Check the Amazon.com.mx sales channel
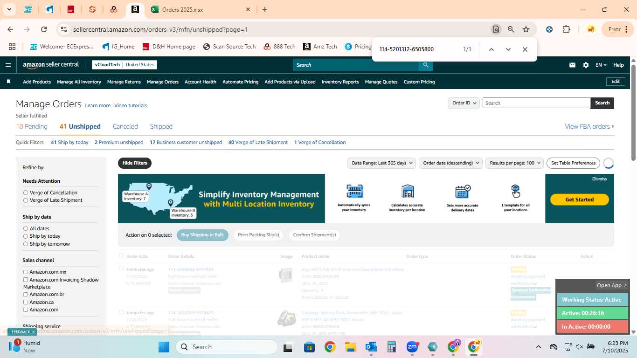Viewport: 637px width, 358px height. tap(26, 272)
